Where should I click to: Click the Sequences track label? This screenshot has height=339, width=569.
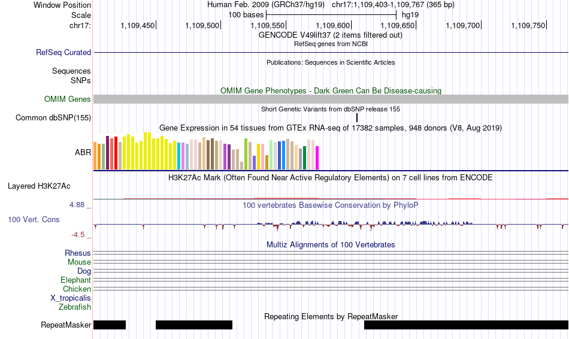click(x=71, y=71)
